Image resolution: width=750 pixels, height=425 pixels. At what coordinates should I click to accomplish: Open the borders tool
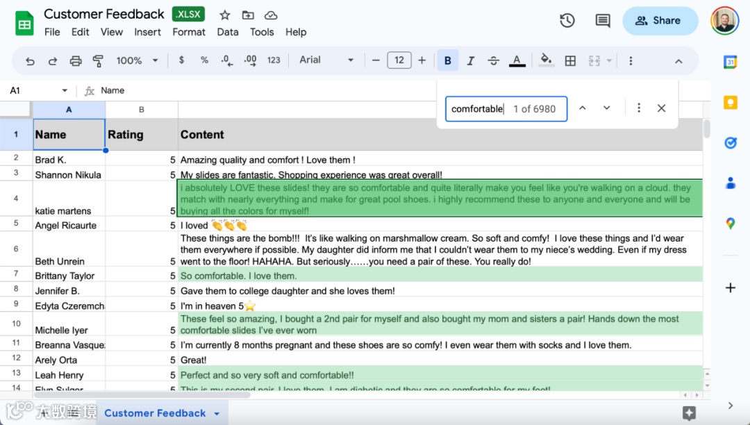570,60
